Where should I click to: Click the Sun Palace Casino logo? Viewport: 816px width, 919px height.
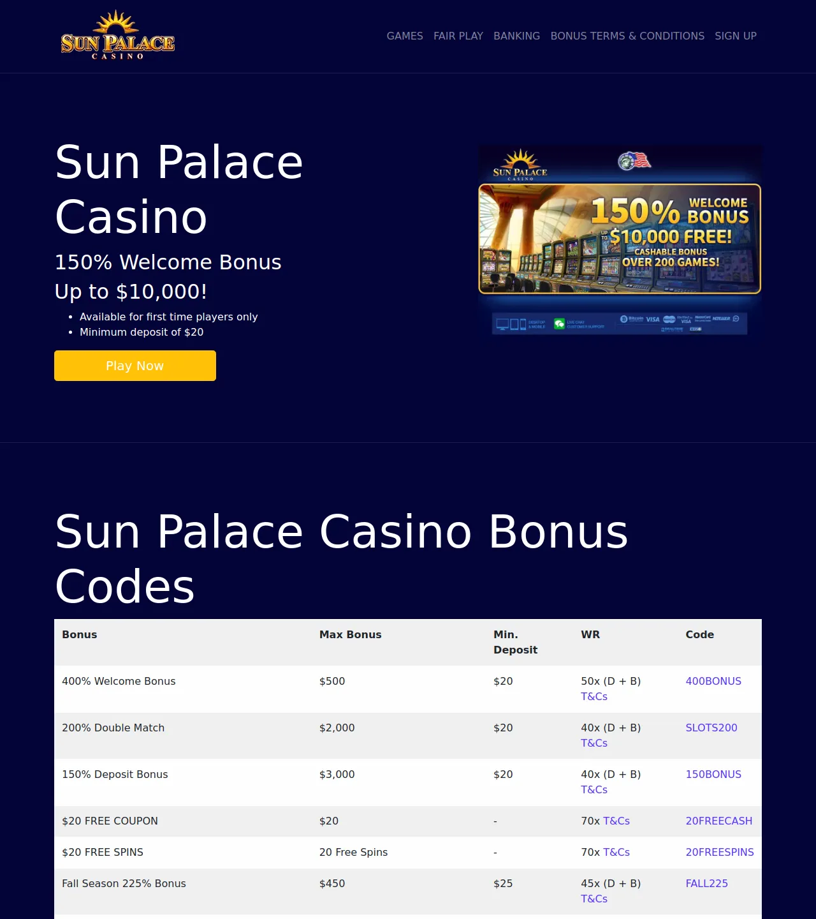coord(117,36)
